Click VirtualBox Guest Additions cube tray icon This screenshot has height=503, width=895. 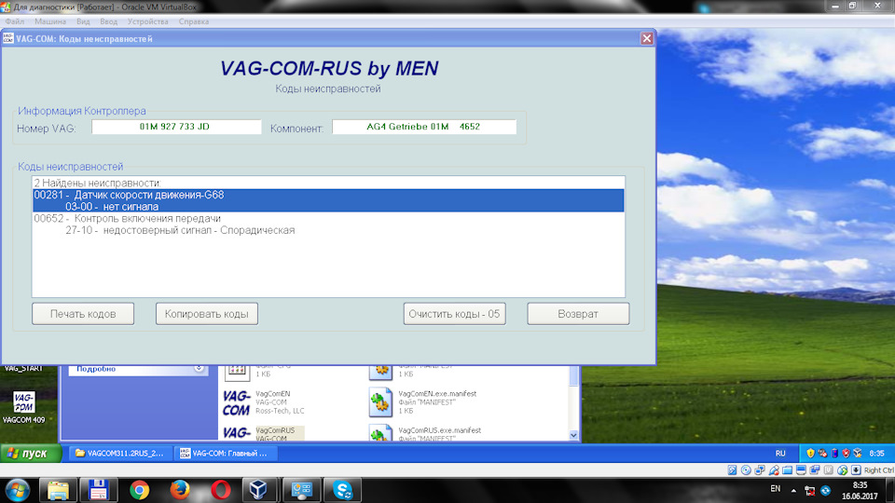[858, 454]
